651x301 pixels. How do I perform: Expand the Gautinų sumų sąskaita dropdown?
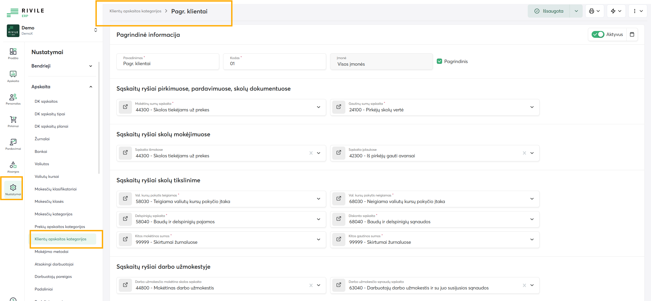[532, 107]
